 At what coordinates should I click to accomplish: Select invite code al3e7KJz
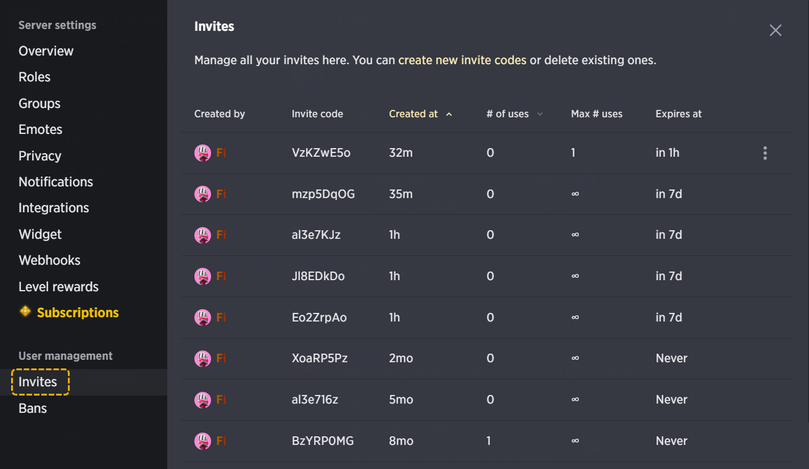(316, 235)
